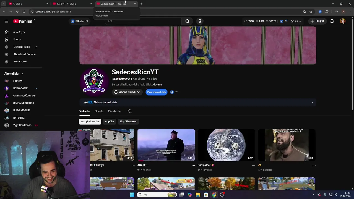Expand the Abonelikler section chevron
This screenshot has width=354, height=199.
(22, 74)
